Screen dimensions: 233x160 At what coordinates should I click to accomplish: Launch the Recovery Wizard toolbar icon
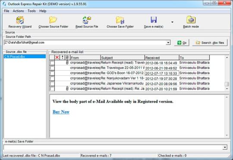coord(20,20)
